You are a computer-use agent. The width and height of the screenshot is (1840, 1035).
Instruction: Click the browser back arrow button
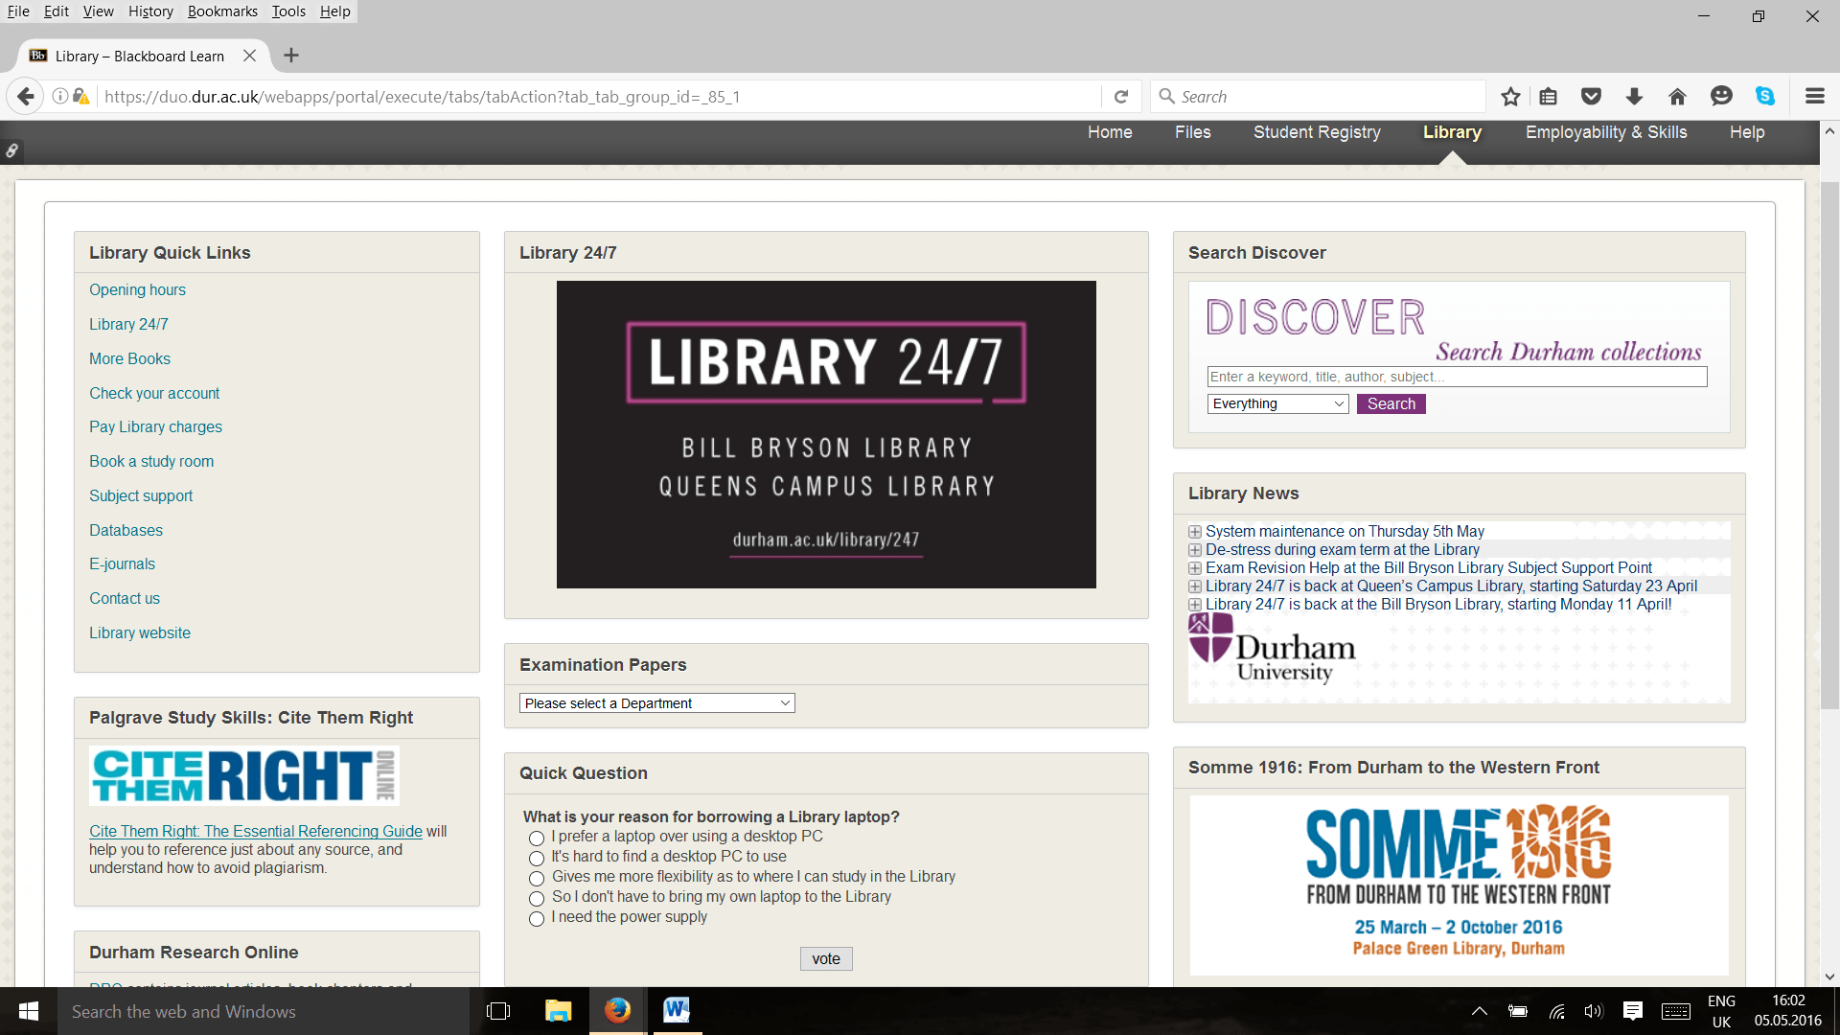pyautogui.click(x=26, y=97)
